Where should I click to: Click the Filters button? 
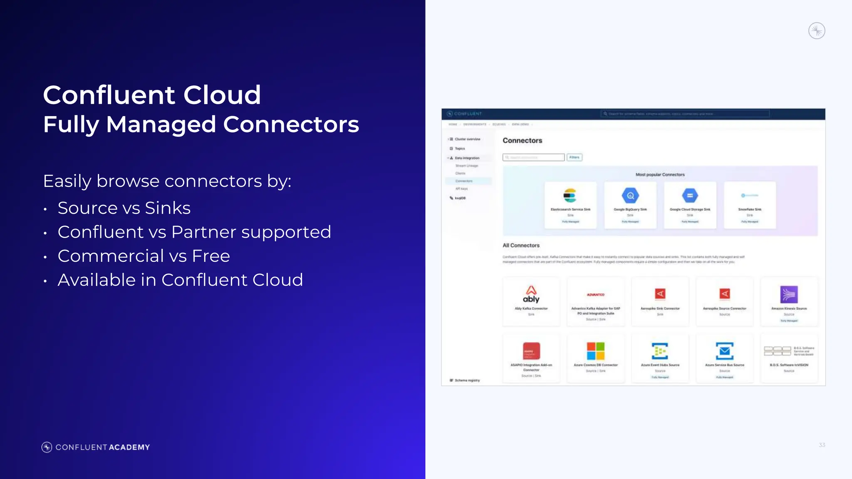(574, 157)
